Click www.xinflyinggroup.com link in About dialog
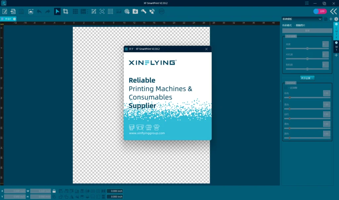 pyautogui.click(x=147, y=133)
